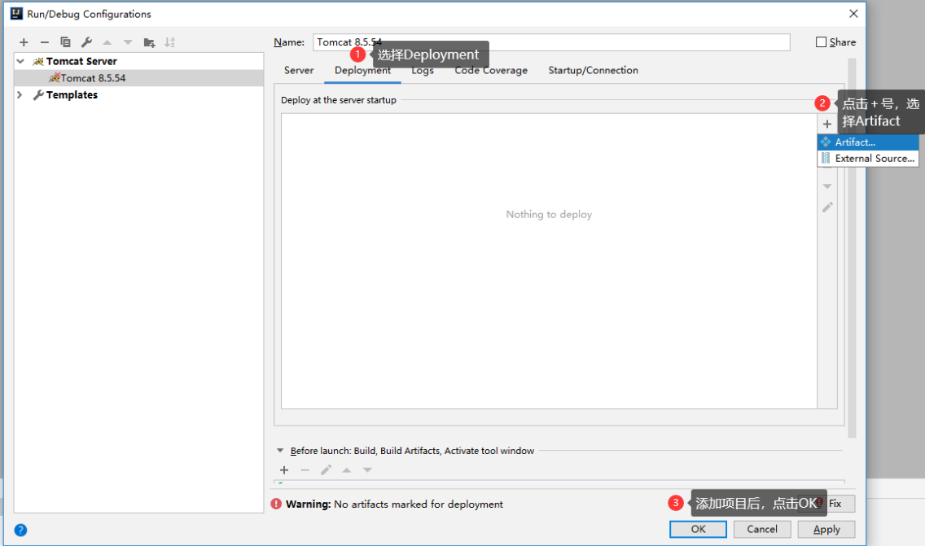This screenshot has height=546, width=925.
Task: Click plus icon beside deploy list
Action: pos(827,124)
